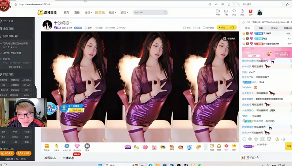This screenshot has height=166, width=292.
Task: Open the 小黄车 shopping cart icon
Action: (x=56, y=147)
